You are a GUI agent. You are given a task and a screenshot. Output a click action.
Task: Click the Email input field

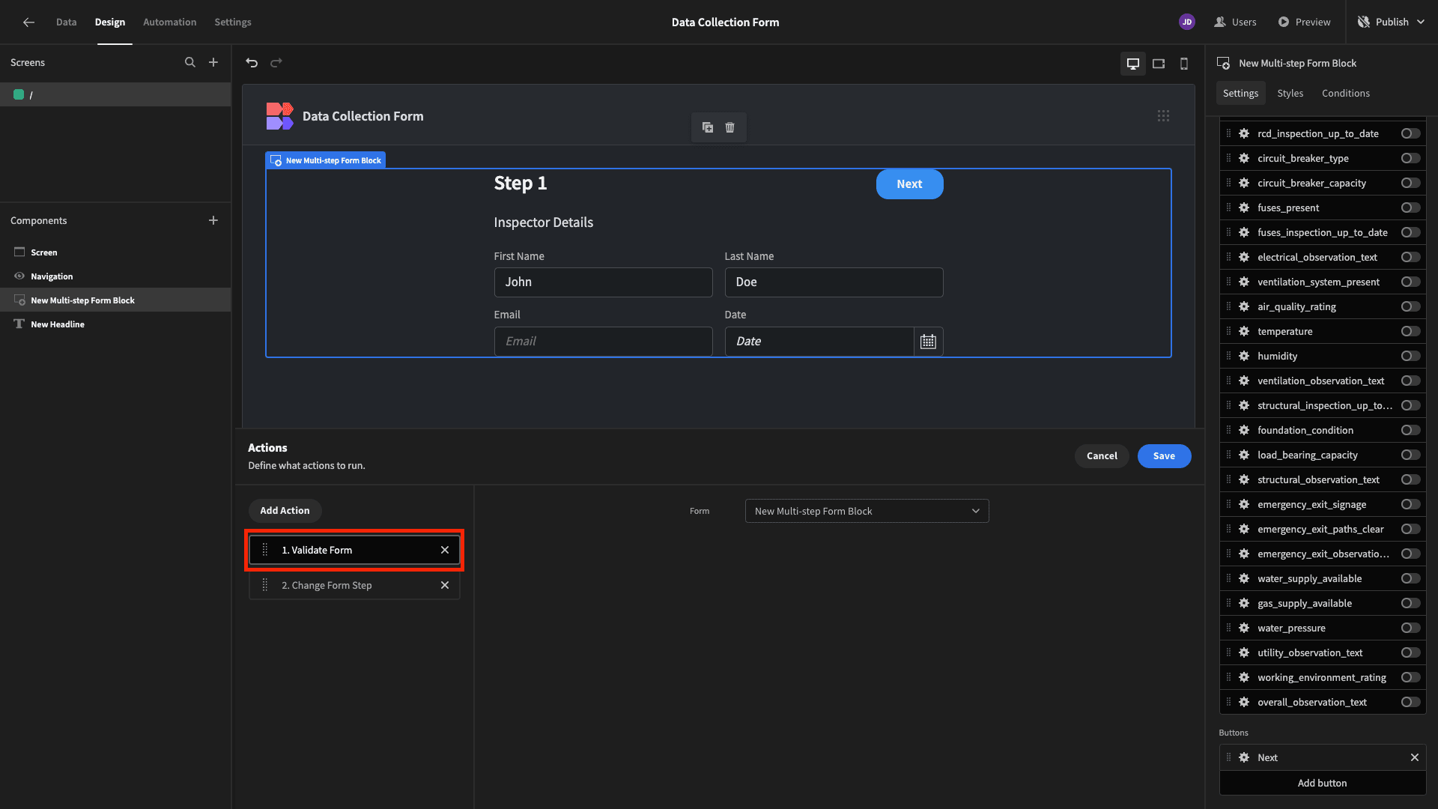(603, 342)
